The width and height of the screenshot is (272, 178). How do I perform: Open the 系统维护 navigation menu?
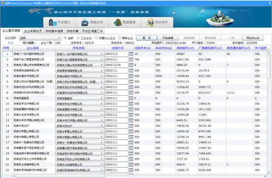(x=157, y=22)
